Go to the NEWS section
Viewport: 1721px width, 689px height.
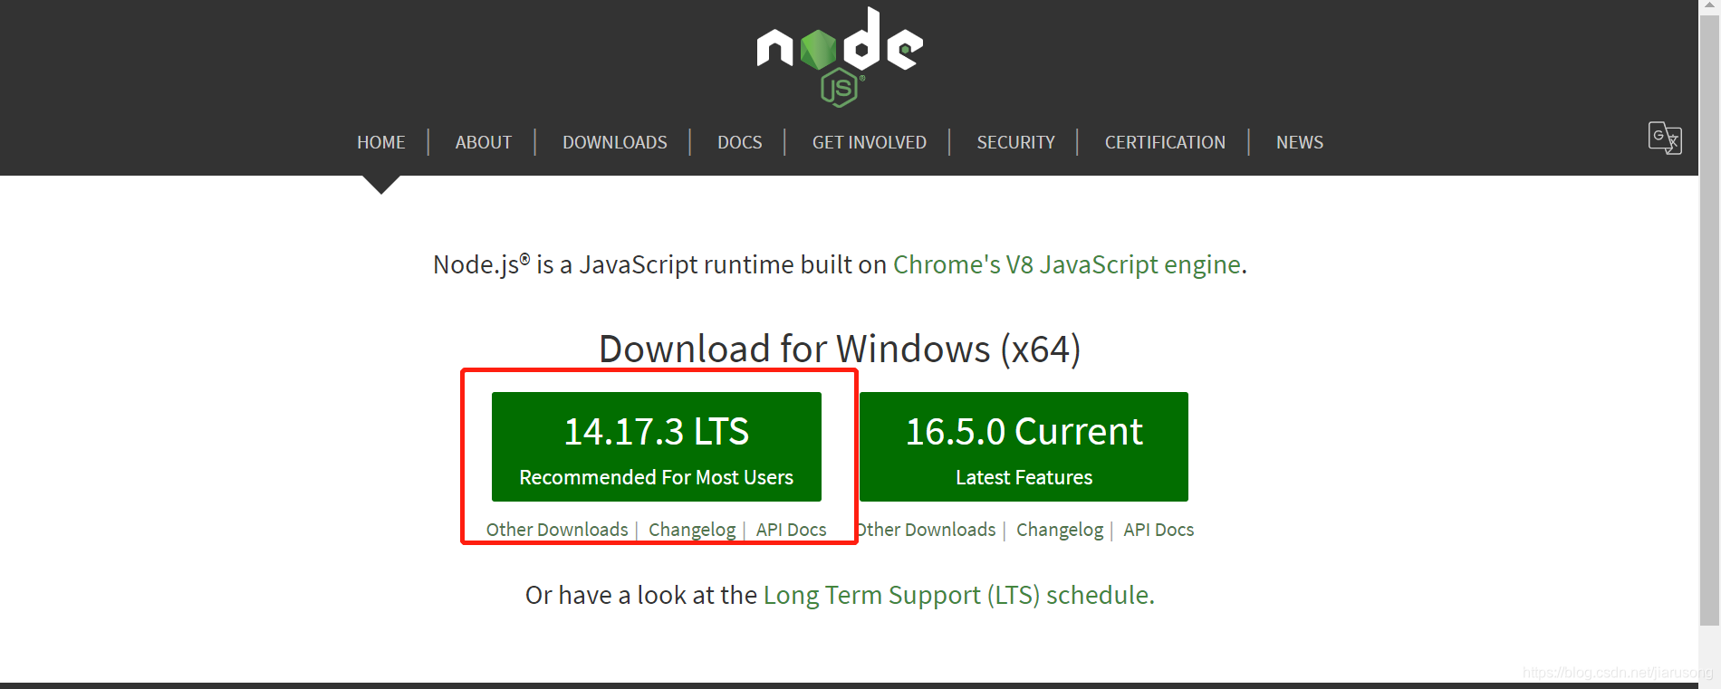pyautogui.click(x=1300, y=142)
